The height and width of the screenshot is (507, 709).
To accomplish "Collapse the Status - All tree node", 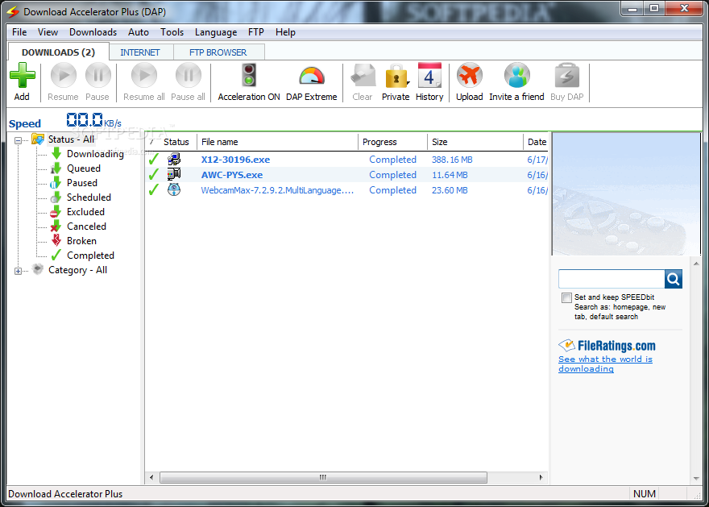I will (17, 139).
